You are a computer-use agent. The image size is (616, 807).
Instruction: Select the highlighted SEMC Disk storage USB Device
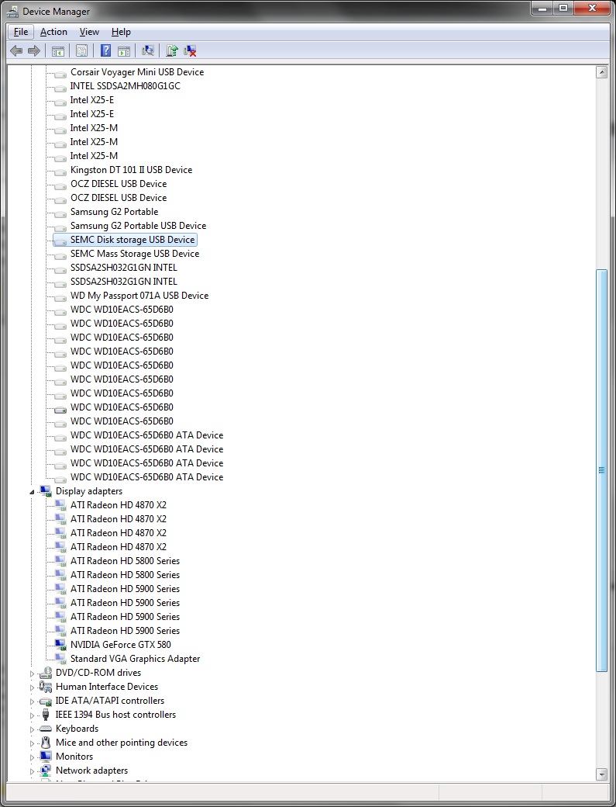(x=125, y=240)
